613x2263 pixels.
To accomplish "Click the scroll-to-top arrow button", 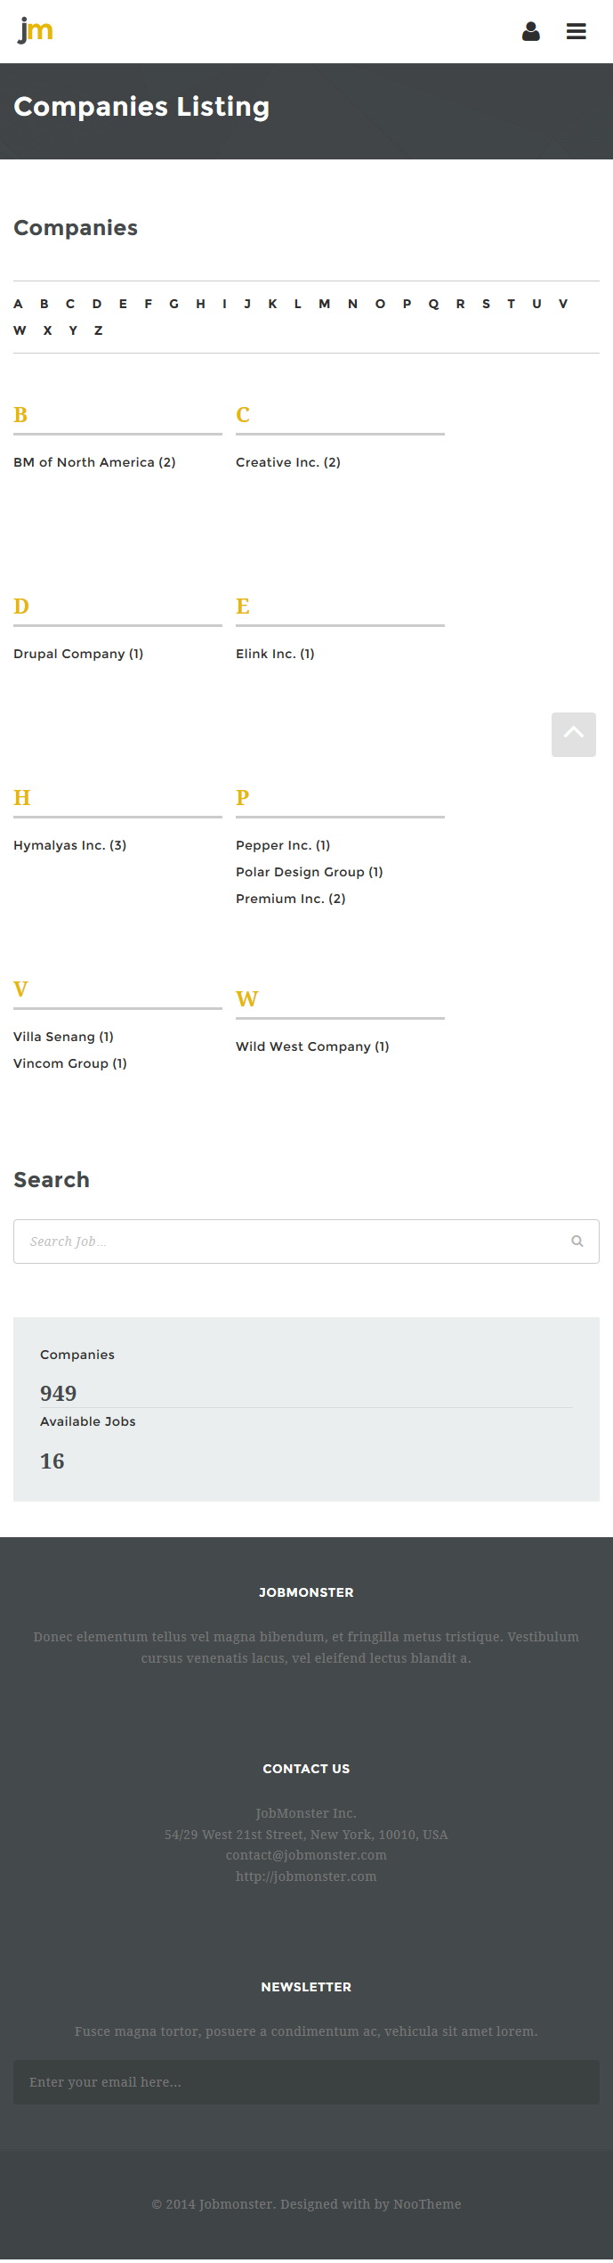I will (574, 735).
